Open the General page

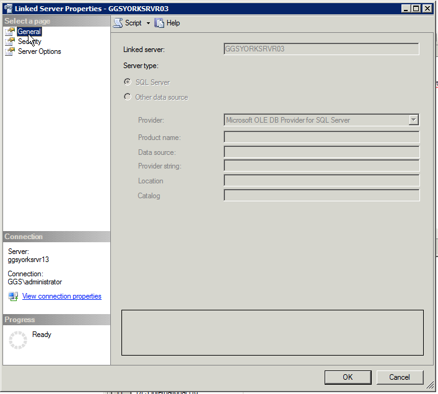click(x=29, y=32)
